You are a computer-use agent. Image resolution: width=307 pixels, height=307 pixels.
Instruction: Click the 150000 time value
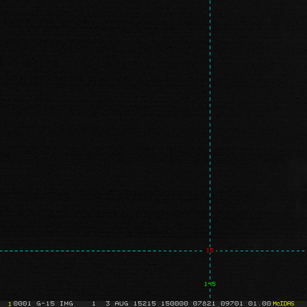[x=174, y=303]
